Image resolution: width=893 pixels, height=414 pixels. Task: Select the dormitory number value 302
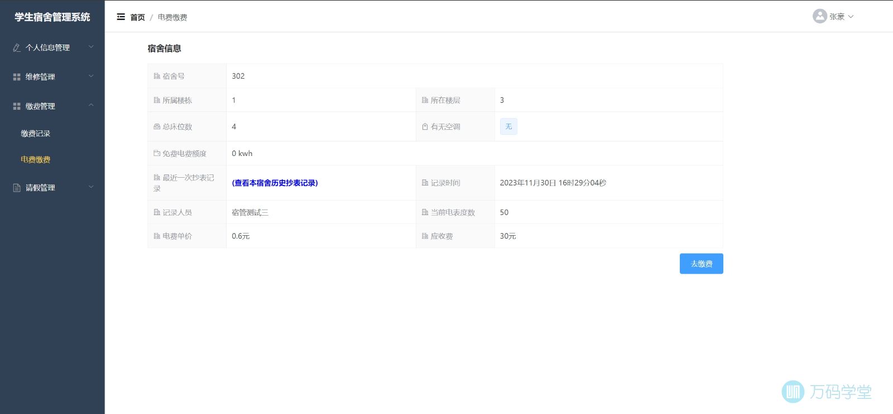click(x=238, y=76)
